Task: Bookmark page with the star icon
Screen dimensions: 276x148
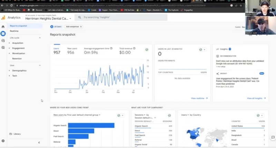Action: (x=241, y=5)
